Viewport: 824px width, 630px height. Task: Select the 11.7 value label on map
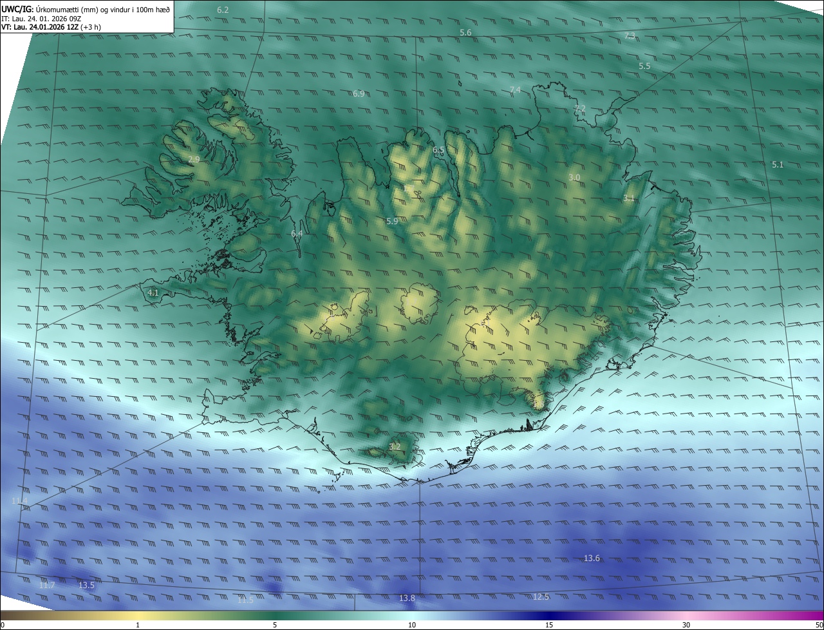[x=46, y=586]
